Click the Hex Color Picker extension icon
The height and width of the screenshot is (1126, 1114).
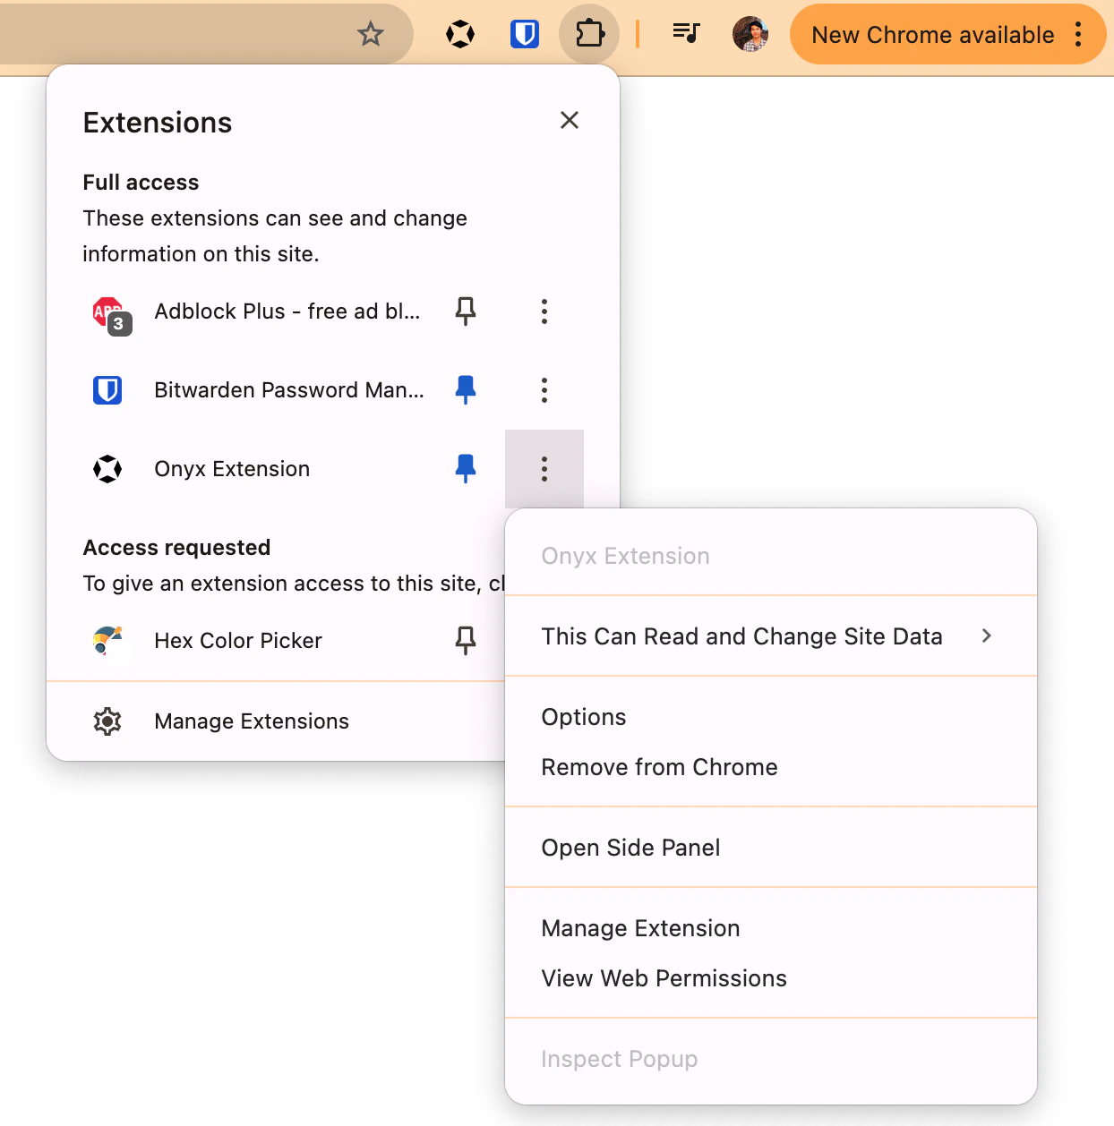[107, 640]
